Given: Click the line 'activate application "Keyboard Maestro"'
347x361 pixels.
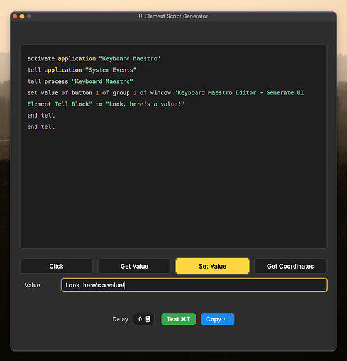Looking at the screenshot, I should point(94,58).
